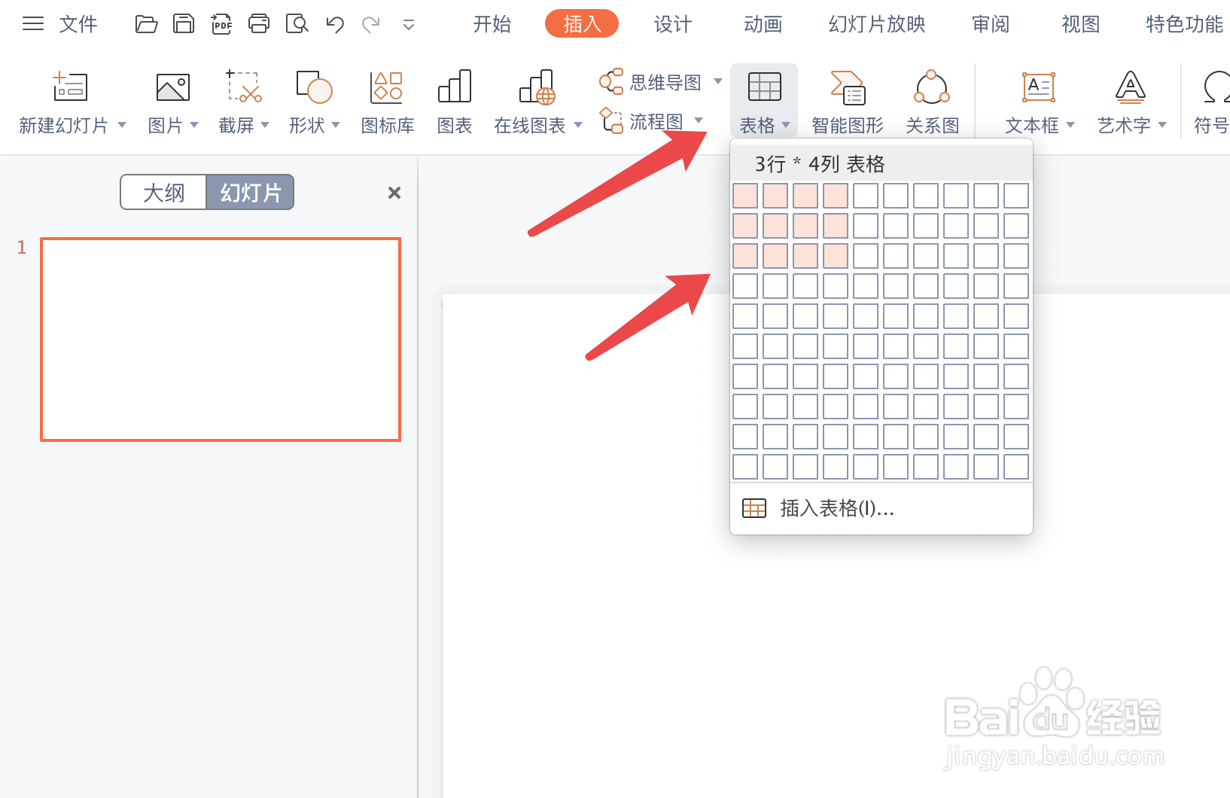Click the Table (表格) icon

coord(765,87)
